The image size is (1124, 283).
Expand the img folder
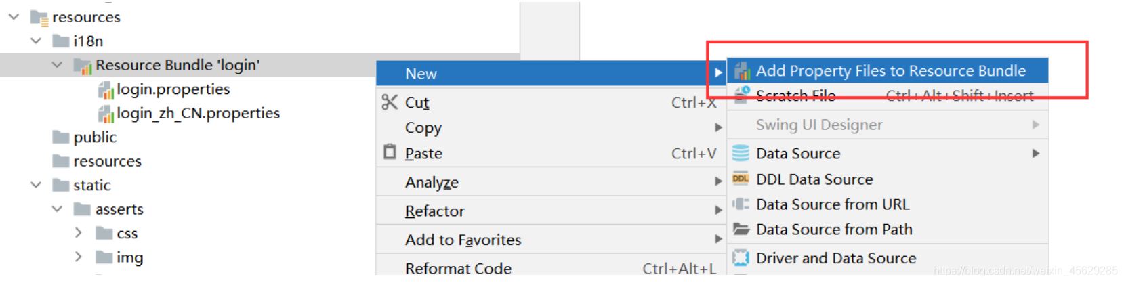[79, 257]
